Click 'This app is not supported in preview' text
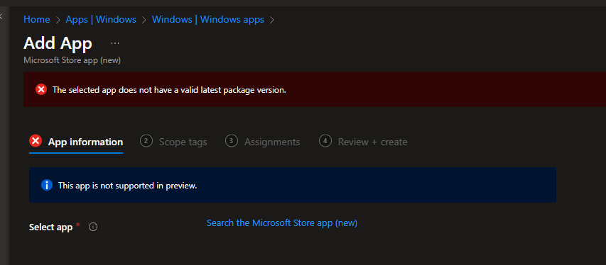The image size is (606, 265). (x=128, y=186)
